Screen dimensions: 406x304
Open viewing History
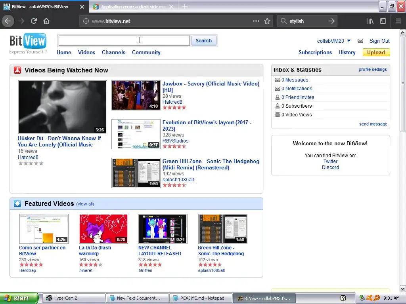click(347, 52)
